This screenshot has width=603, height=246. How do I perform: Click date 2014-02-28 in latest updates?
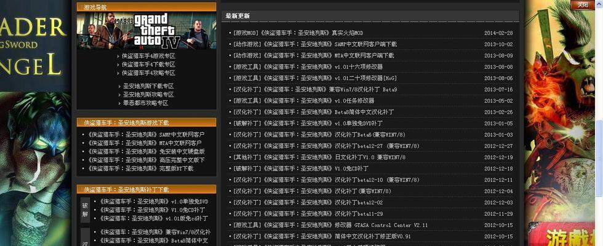[498, 33]
